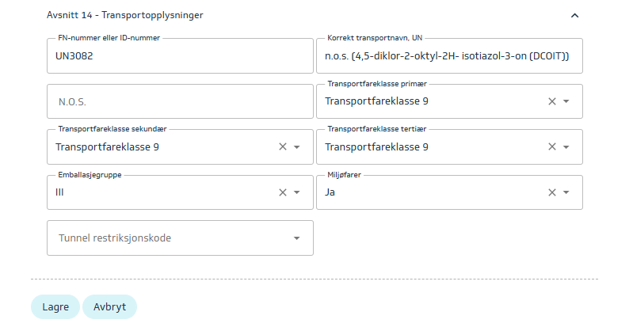Click the Lagre button

click(55, 307)
